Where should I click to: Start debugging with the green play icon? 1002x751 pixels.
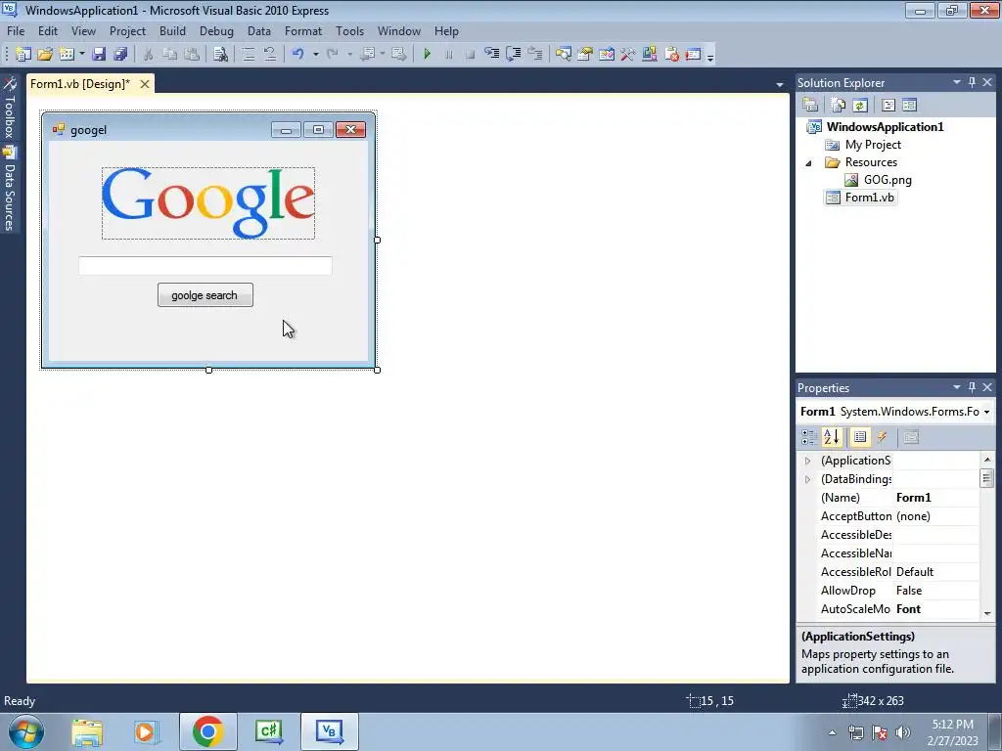(427, 55)
